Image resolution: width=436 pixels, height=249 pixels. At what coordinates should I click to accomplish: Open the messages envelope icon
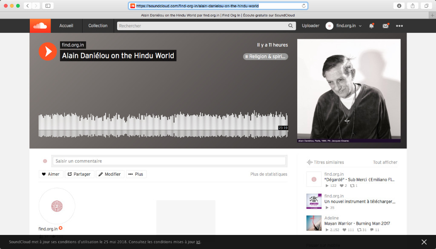click(x=385, y=26)
